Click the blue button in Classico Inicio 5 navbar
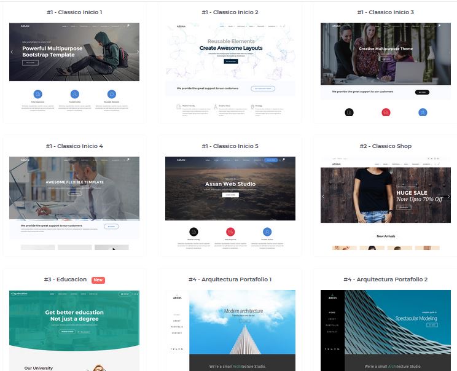The height and width of the screenshot is (371, 457). click(x=271, y=160)
